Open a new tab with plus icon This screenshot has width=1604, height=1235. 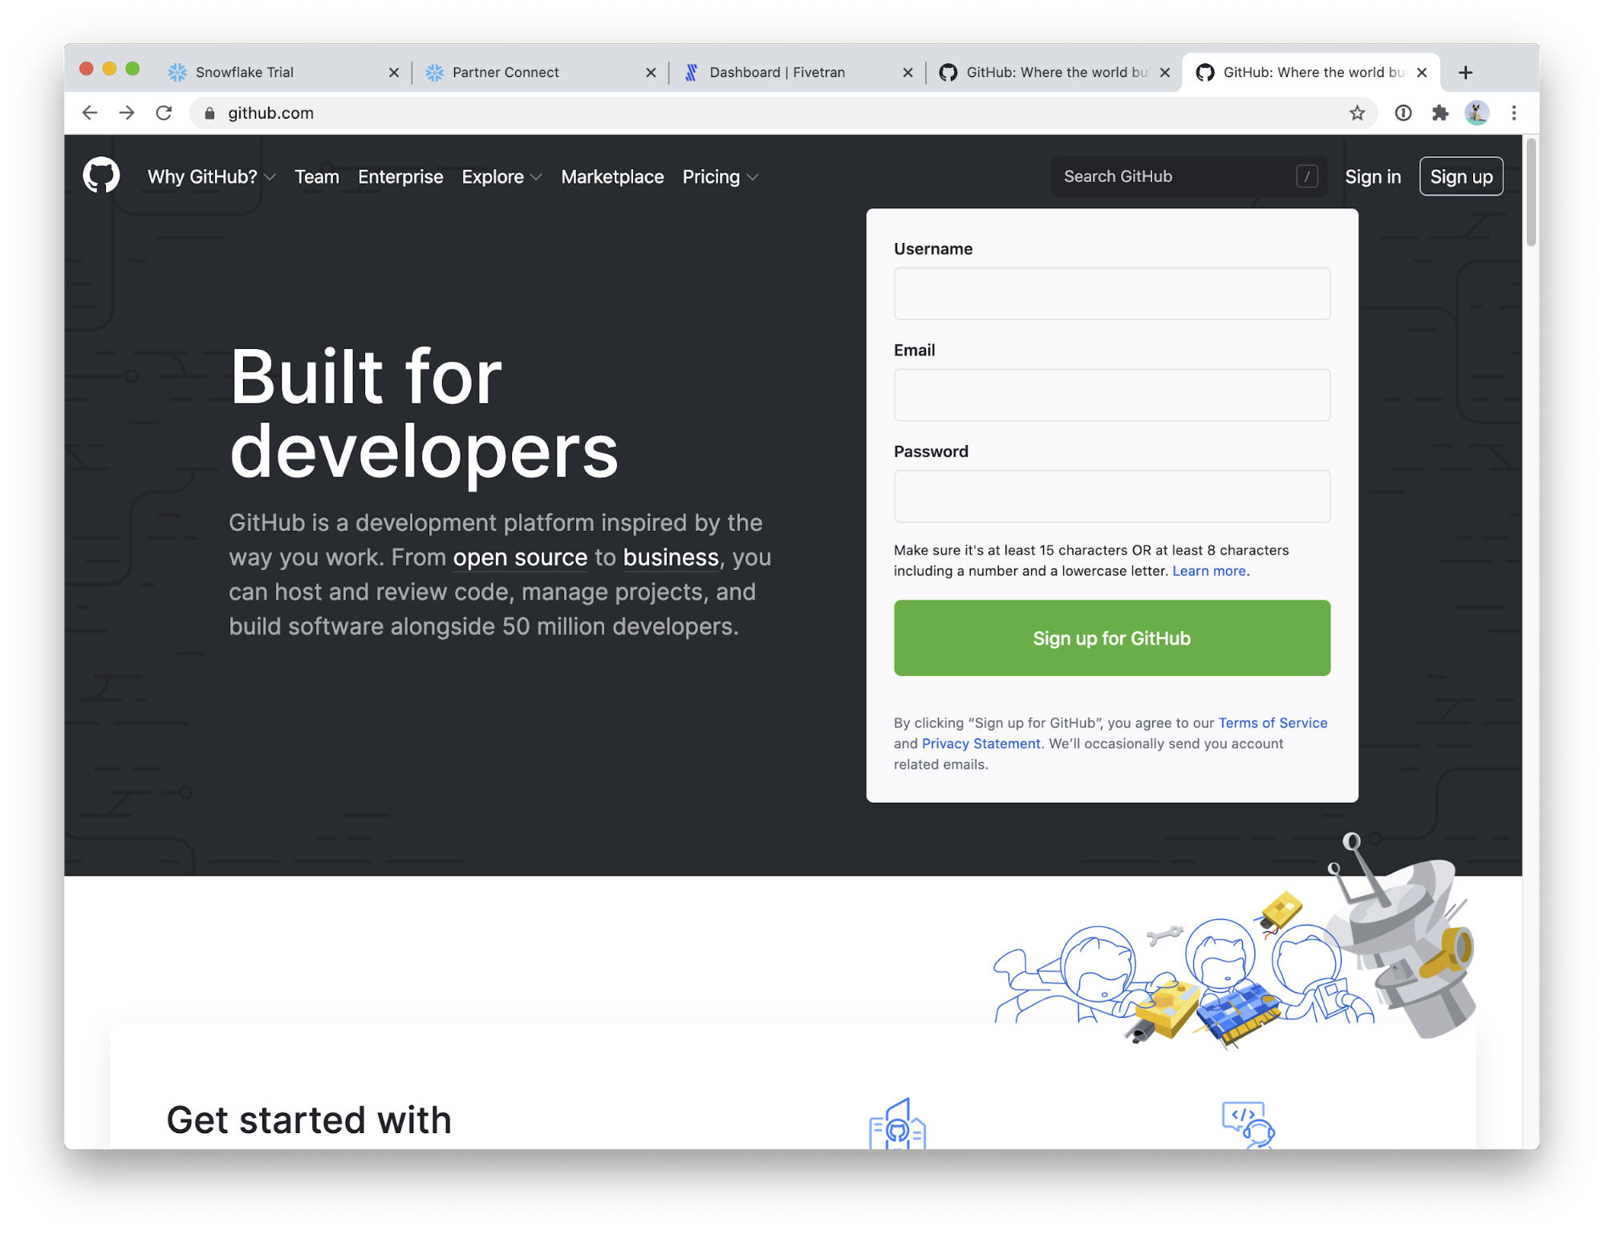(1465, 72)
